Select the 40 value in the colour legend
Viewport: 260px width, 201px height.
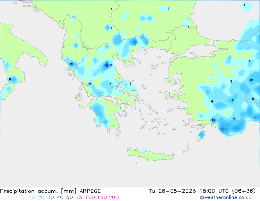pos(60,198)
